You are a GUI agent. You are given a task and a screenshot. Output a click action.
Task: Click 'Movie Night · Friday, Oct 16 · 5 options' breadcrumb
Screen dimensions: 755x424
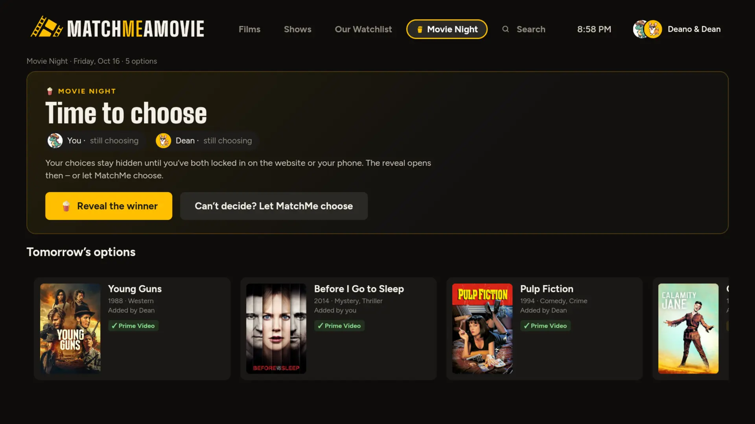pos(92,61)
